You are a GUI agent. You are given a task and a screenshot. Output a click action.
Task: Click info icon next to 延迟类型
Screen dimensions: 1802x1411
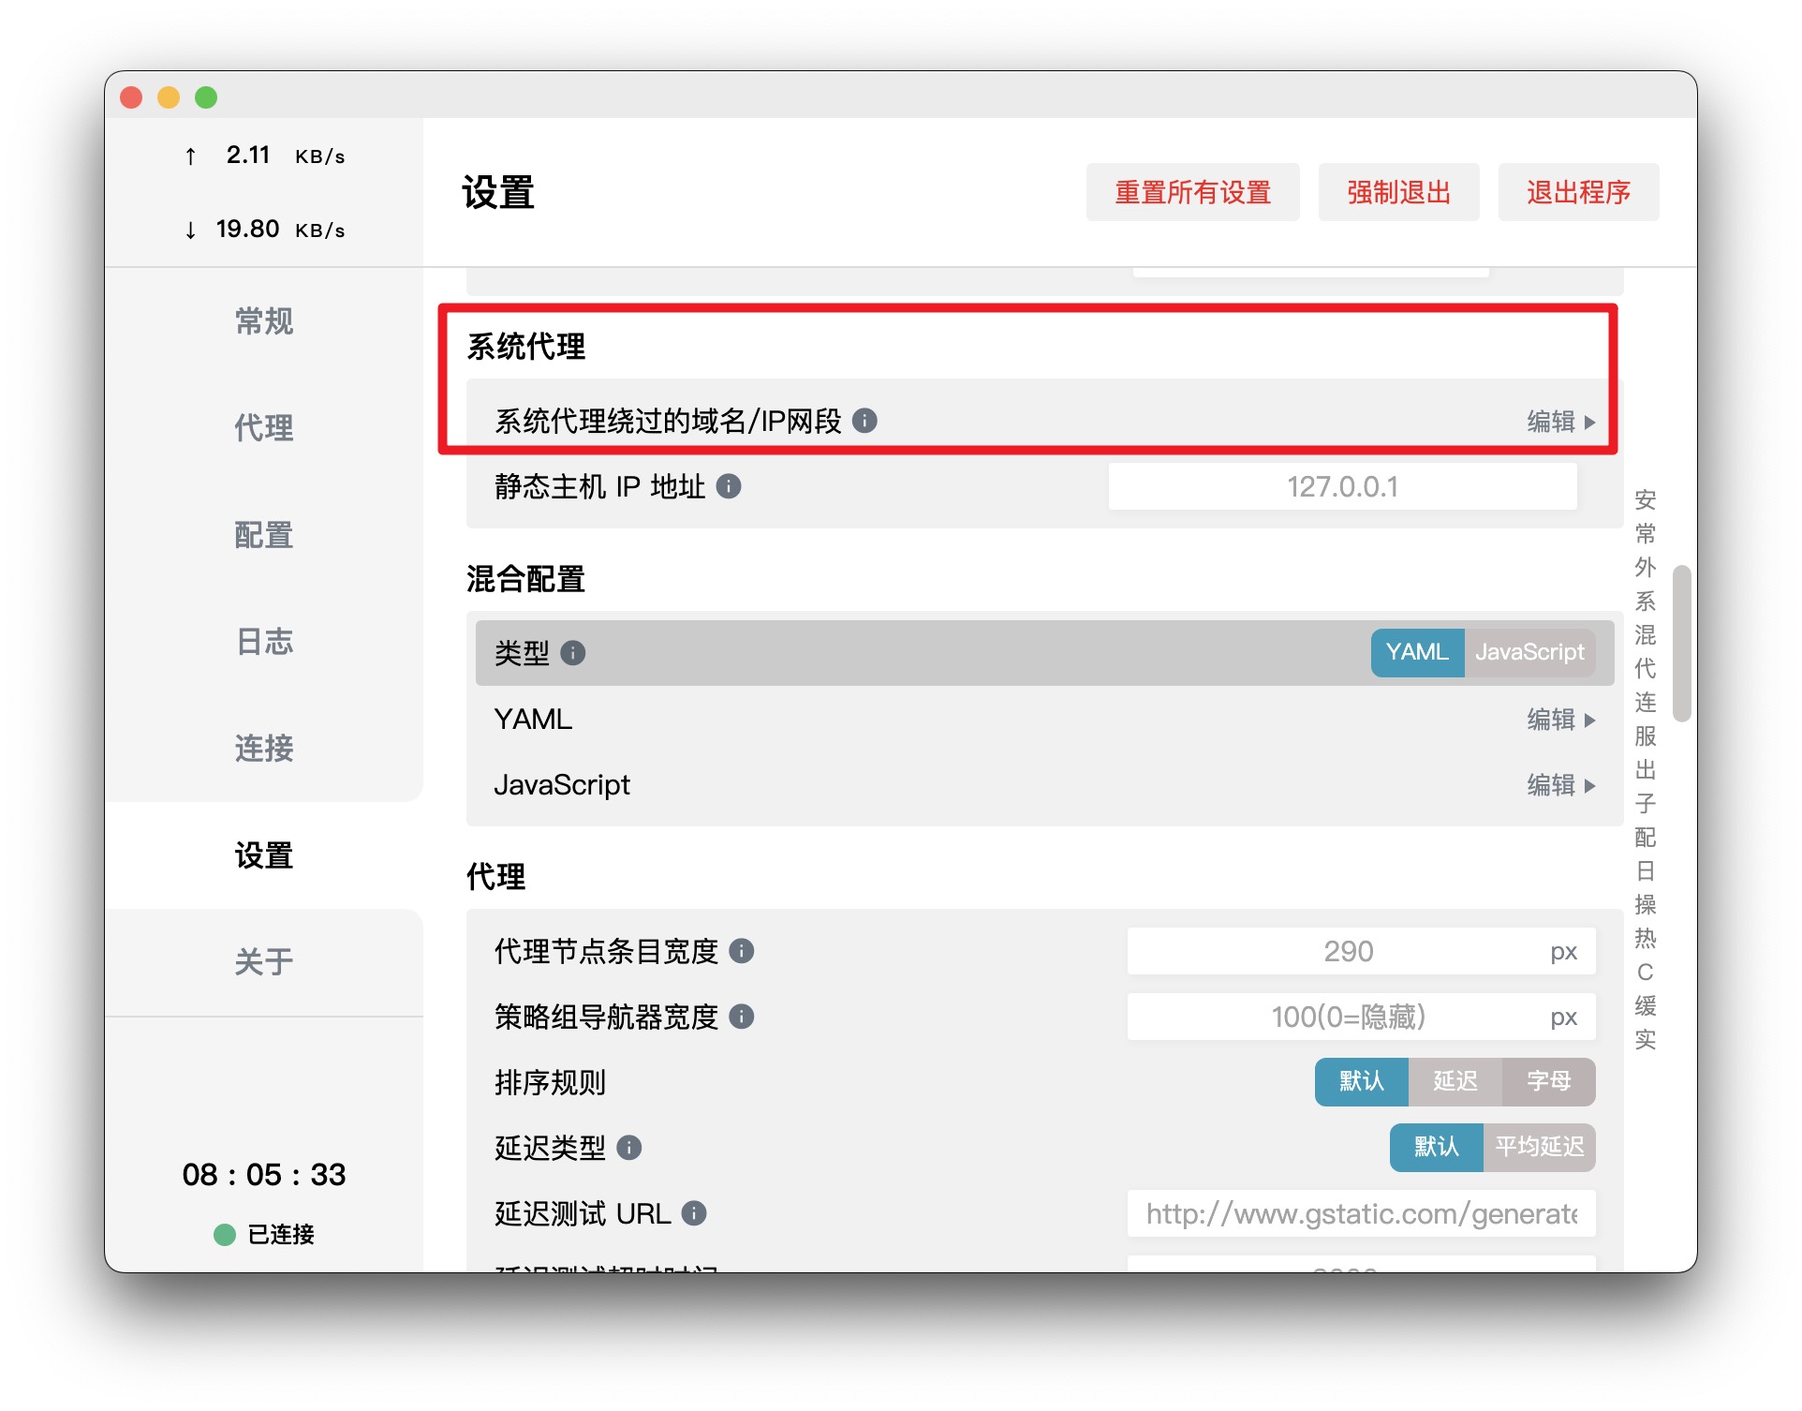[x=628, y=1148]
